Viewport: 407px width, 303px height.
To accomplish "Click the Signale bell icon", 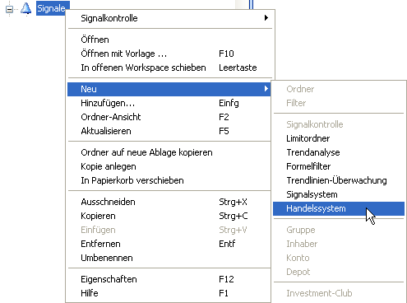I will (26, 9).
